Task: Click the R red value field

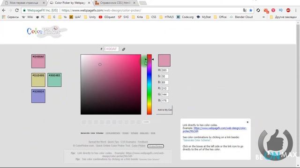Action: pyautogui.click(x=165, y=89)
